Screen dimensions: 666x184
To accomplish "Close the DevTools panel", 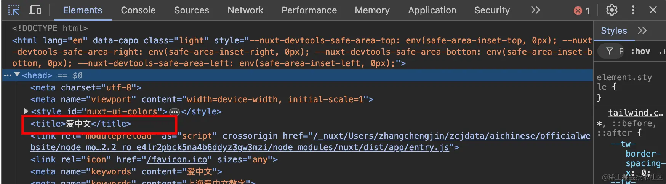I will [653, 10].
